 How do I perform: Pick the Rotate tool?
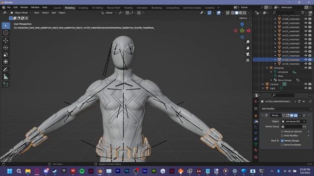click(5, 47)
